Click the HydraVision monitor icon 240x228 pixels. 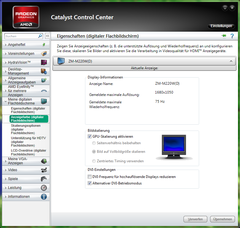click(x=44, y=62)
